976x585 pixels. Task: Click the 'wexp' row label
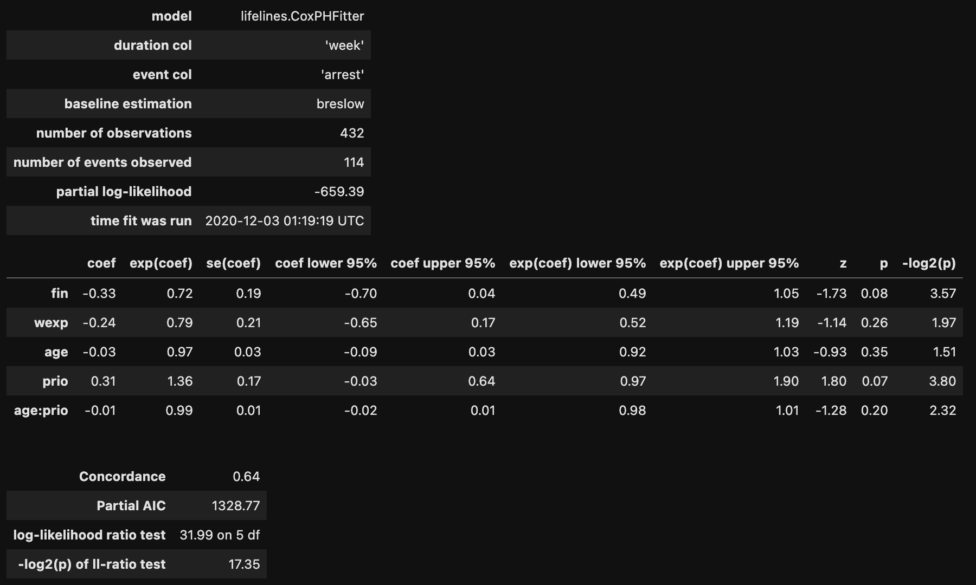click(x=53, y=322)
